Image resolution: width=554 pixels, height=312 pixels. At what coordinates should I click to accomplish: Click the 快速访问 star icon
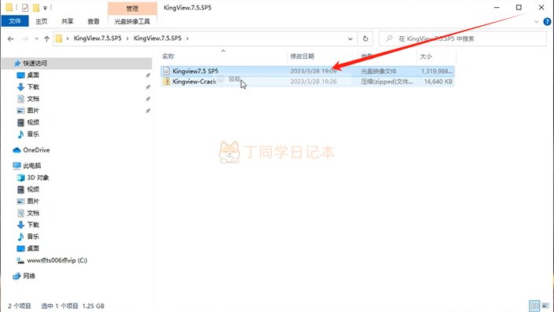tap(17, 63)
